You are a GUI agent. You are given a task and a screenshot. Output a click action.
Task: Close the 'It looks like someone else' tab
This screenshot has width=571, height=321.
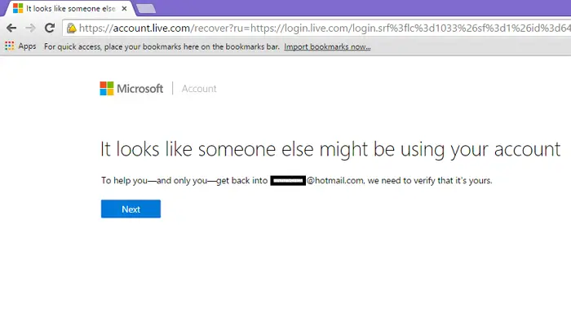(x=124, y=8)
